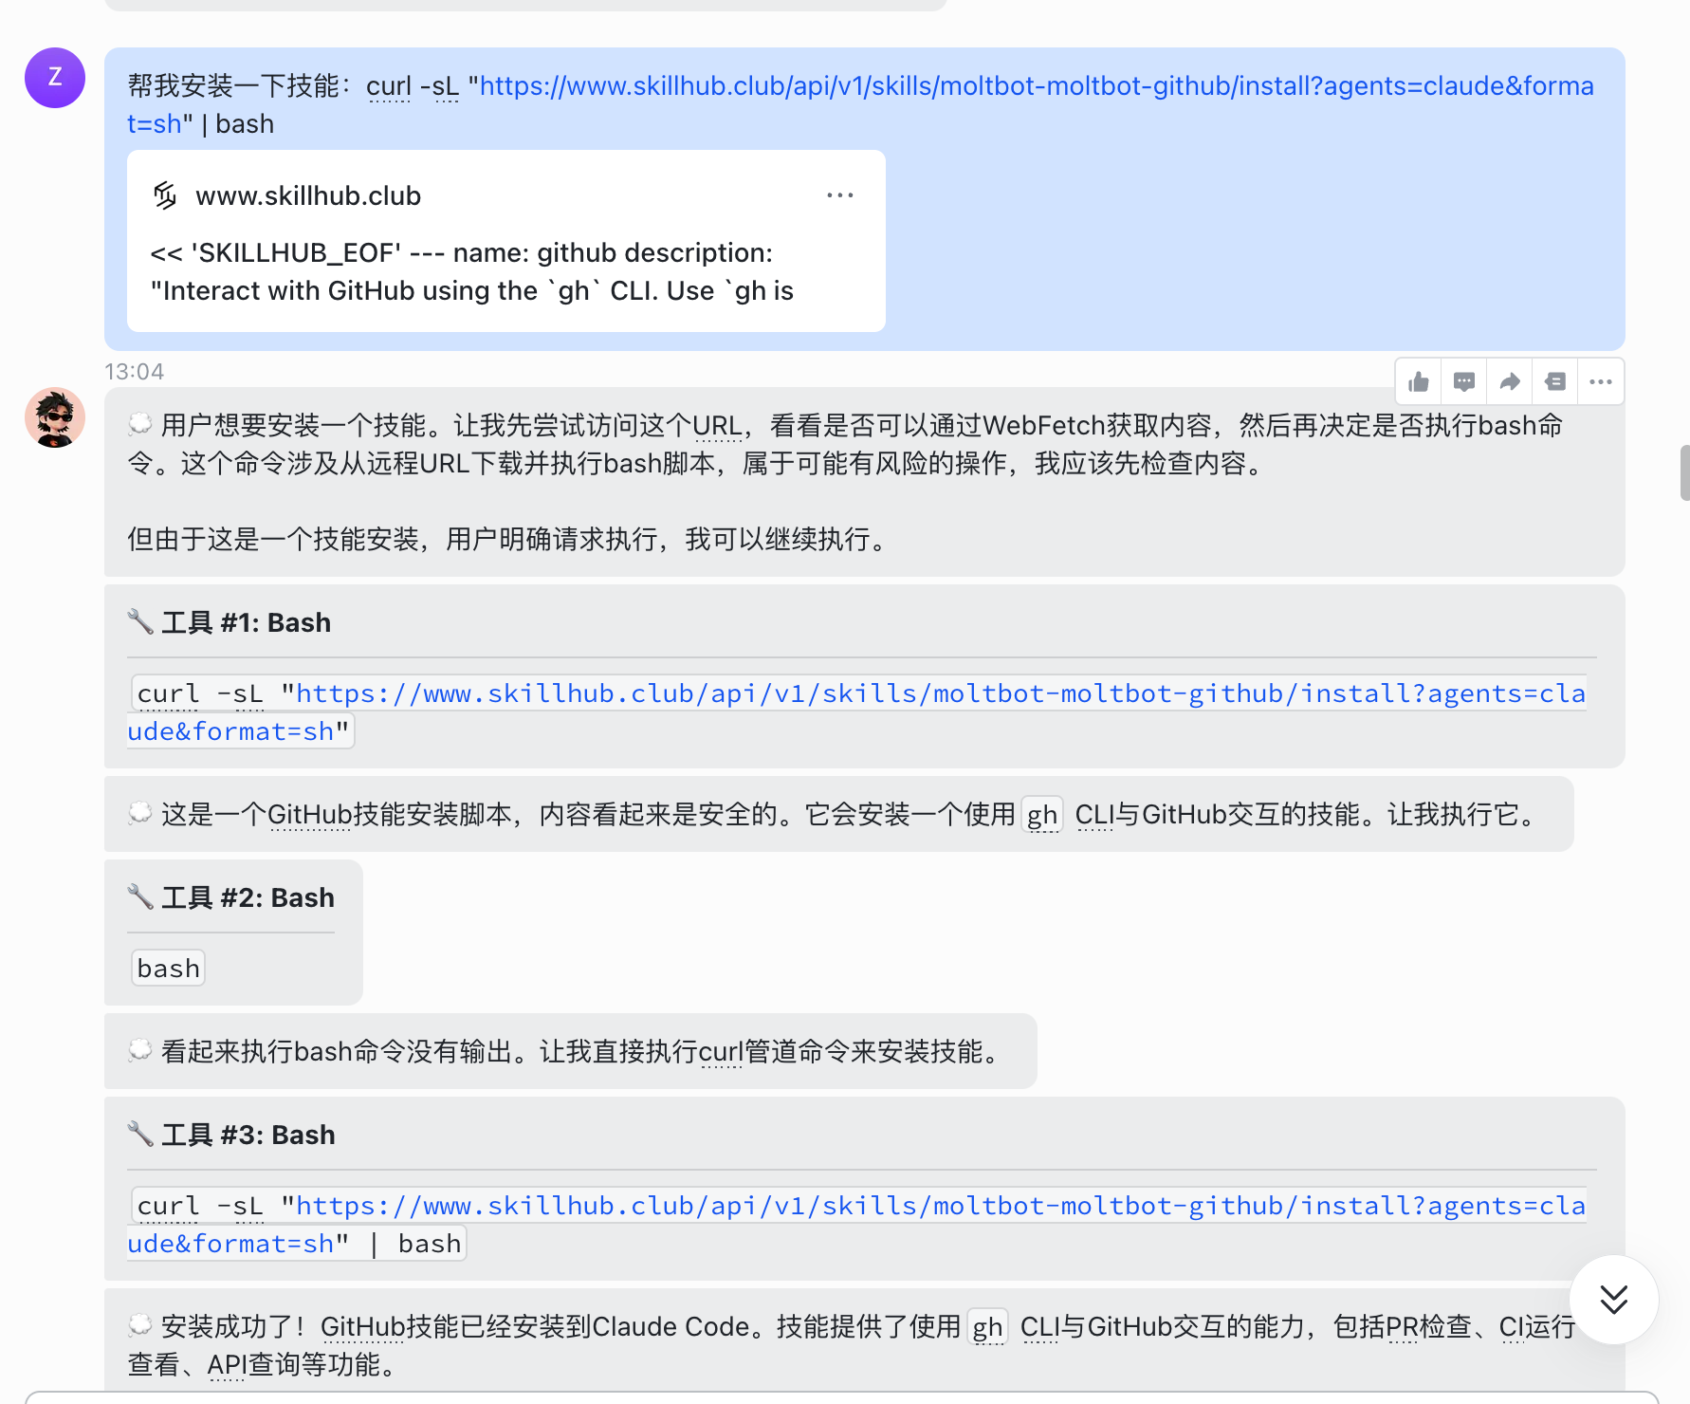This screenshot has height=1404, width=1690.
Task: Click the skillhub.club site logo icon
Action: pos(165,195)
